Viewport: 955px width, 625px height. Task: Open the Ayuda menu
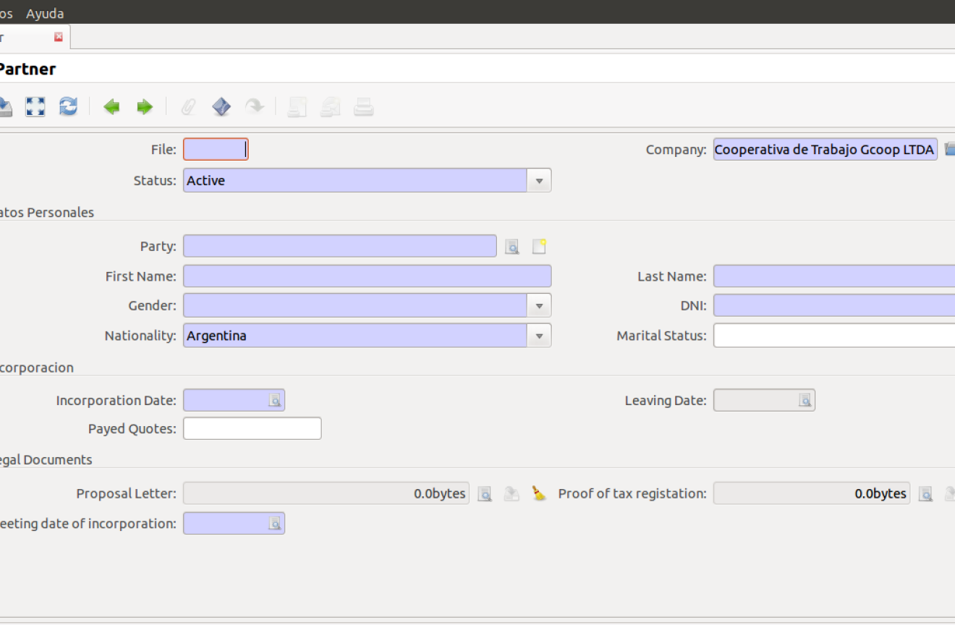click(x=45, y=13)
